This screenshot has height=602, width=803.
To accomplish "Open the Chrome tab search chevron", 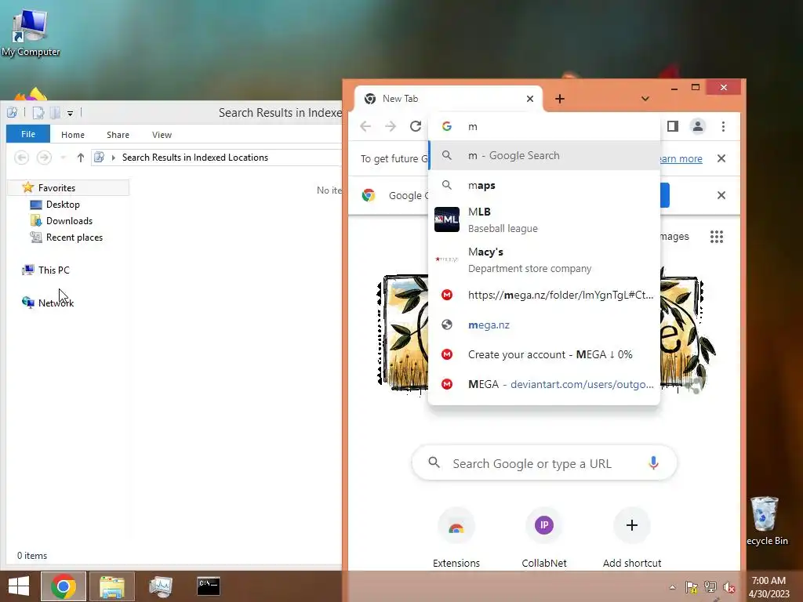I will pyautogui.click(x=645, y=99).
